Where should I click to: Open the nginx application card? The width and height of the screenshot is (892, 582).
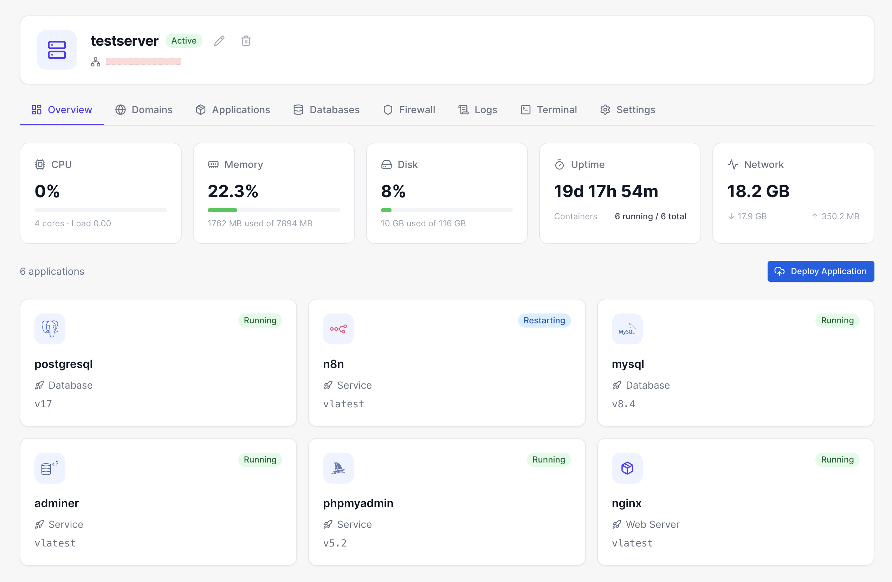click(735, 502)
